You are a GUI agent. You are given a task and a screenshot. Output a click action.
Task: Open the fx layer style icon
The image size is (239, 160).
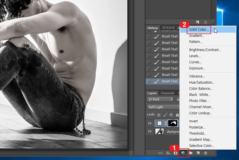click(168, 153)
